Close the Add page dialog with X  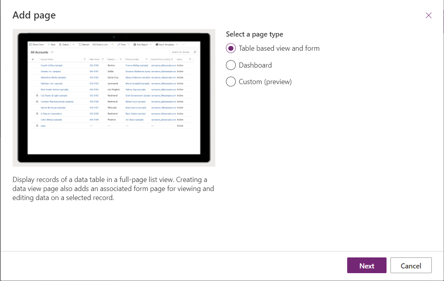pos(429,15)
